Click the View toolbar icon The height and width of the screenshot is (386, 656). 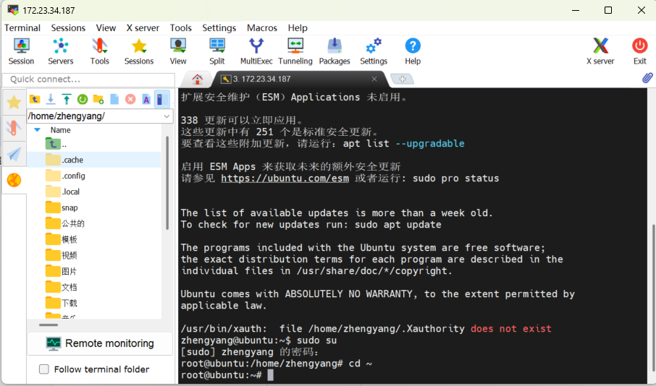tap(178, 51)
